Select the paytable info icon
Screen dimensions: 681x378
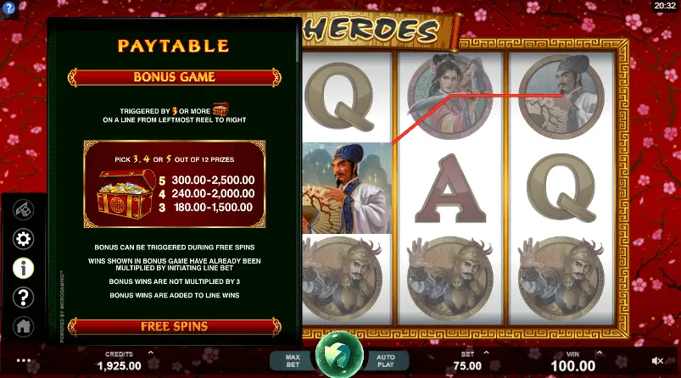pos(23,268)
